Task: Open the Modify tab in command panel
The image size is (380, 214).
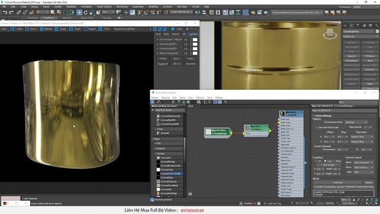Action: 351,25
